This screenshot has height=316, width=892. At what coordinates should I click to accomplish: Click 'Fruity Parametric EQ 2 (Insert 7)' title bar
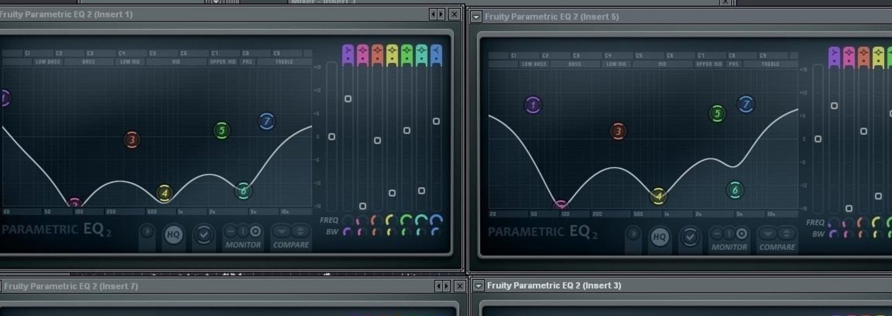(x=71, y=286)
